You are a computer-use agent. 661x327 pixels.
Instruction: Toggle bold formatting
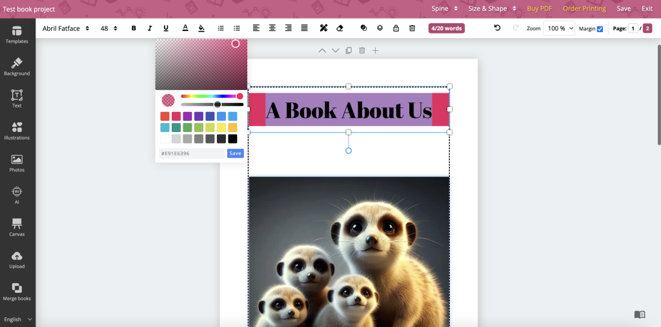[134, 28]
